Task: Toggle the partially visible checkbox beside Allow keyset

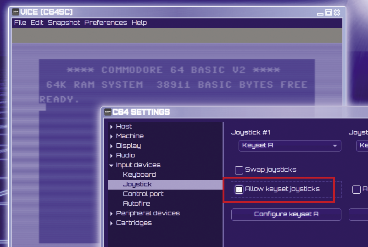Action: coord(357,190)
